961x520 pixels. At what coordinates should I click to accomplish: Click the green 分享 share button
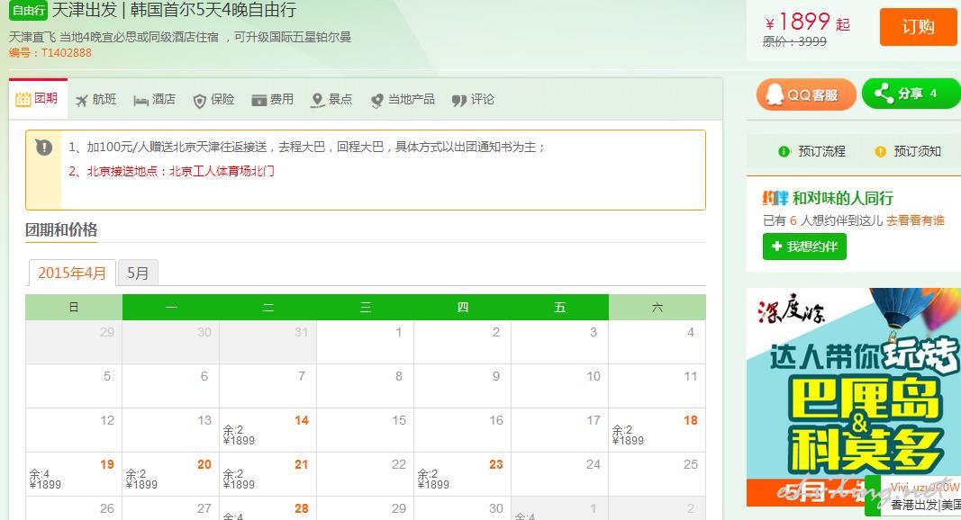[910, 94]
